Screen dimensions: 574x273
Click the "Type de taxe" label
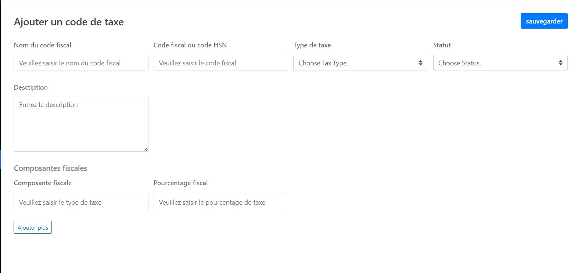(x=312, y=45)
